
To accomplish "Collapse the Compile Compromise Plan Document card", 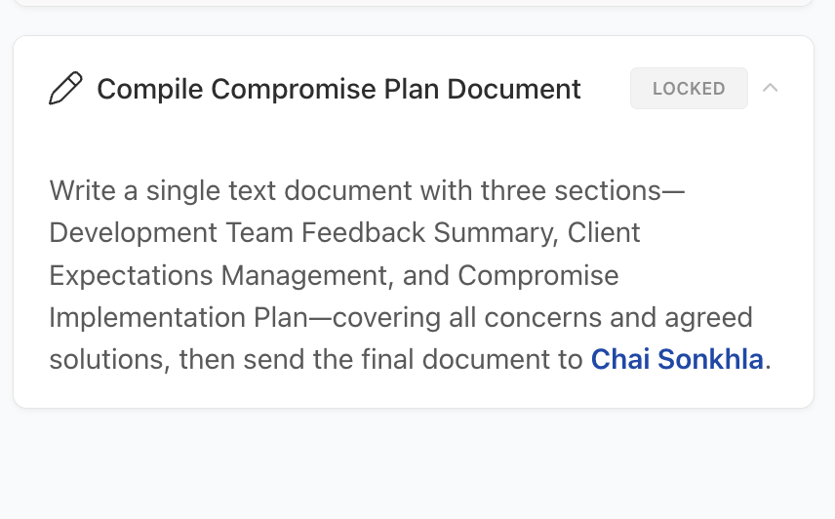I will (771, 88).
